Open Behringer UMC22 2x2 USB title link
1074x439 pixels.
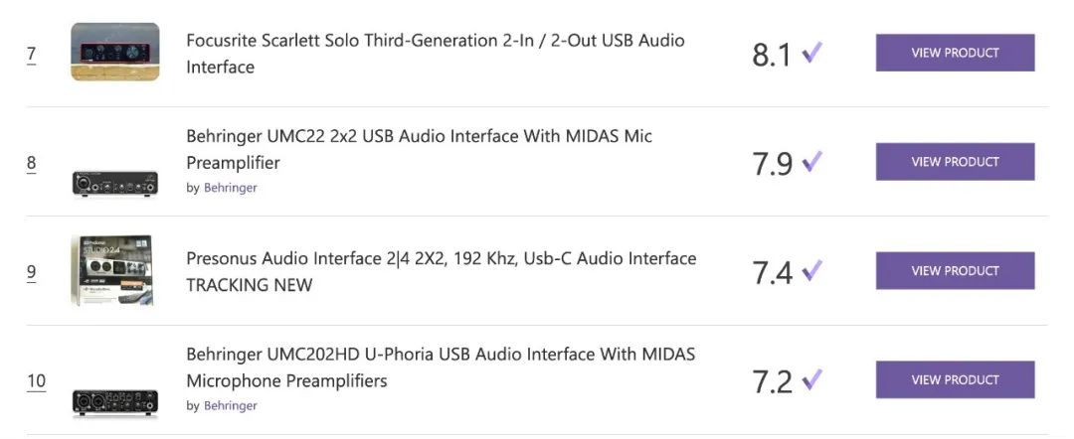tap(420, 149)
